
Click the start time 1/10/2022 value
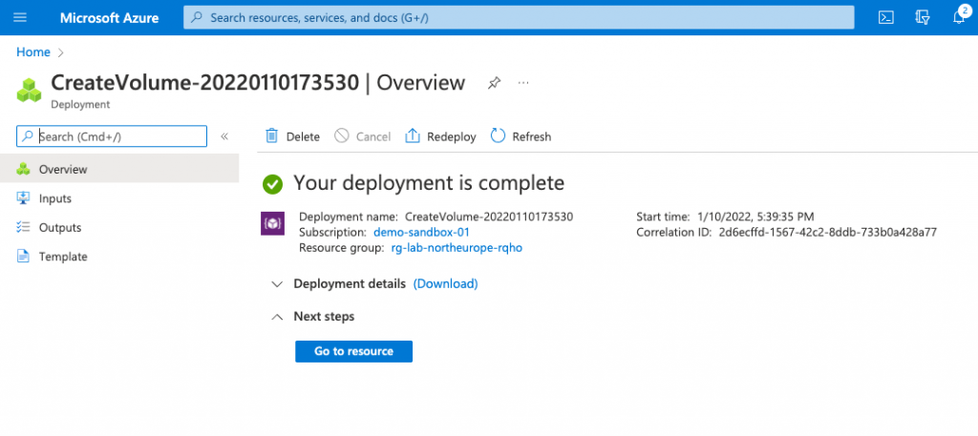click(755, 217)
